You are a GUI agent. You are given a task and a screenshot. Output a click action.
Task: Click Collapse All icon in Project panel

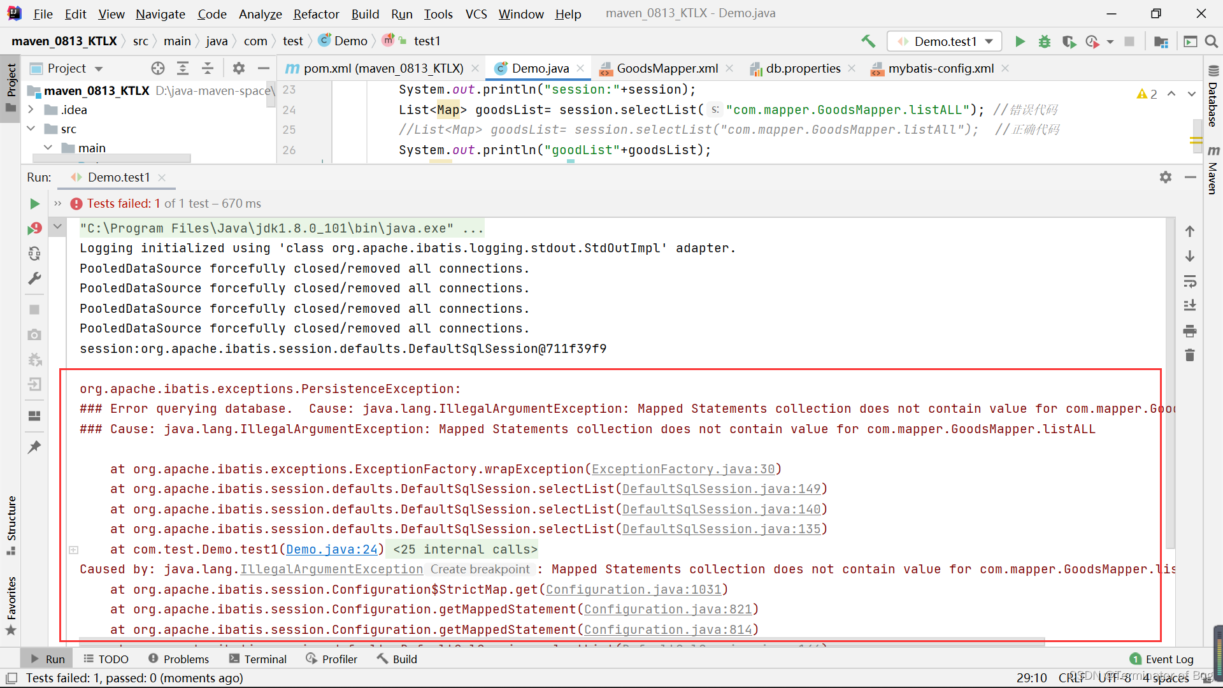click(208, 68)
